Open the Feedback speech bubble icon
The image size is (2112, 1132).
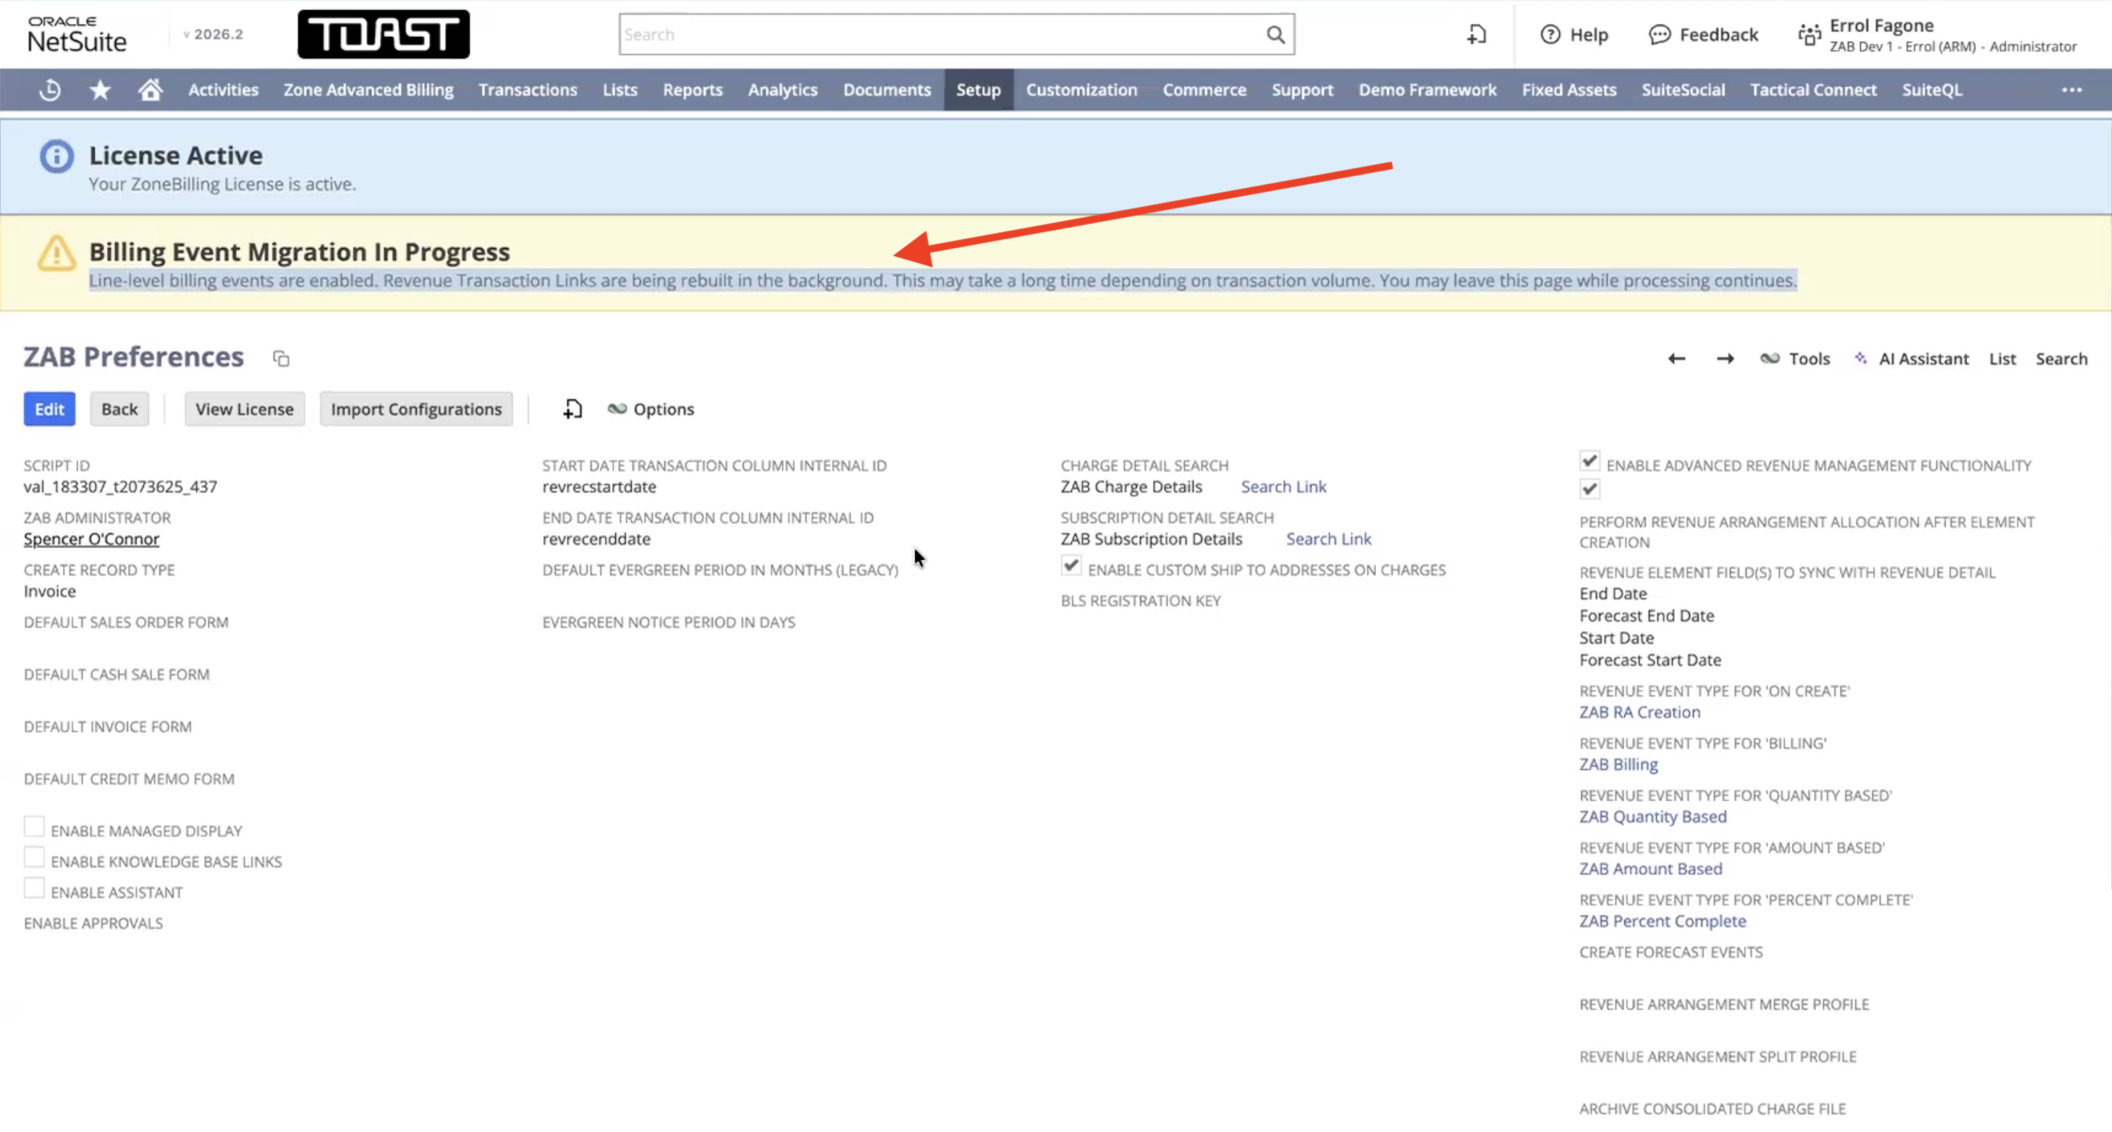tap(1660, 35)
